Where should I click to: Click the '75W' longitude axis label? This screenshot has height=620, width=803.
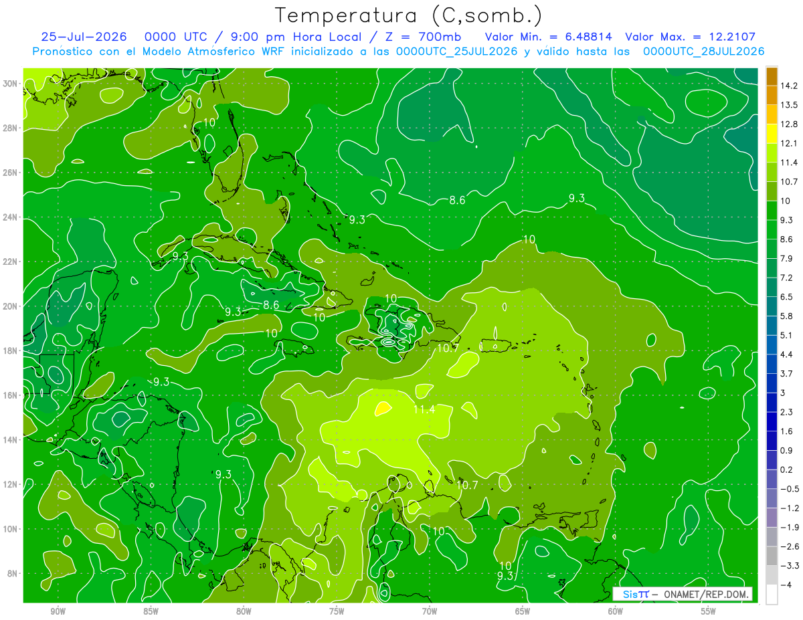tap(337, 611)
